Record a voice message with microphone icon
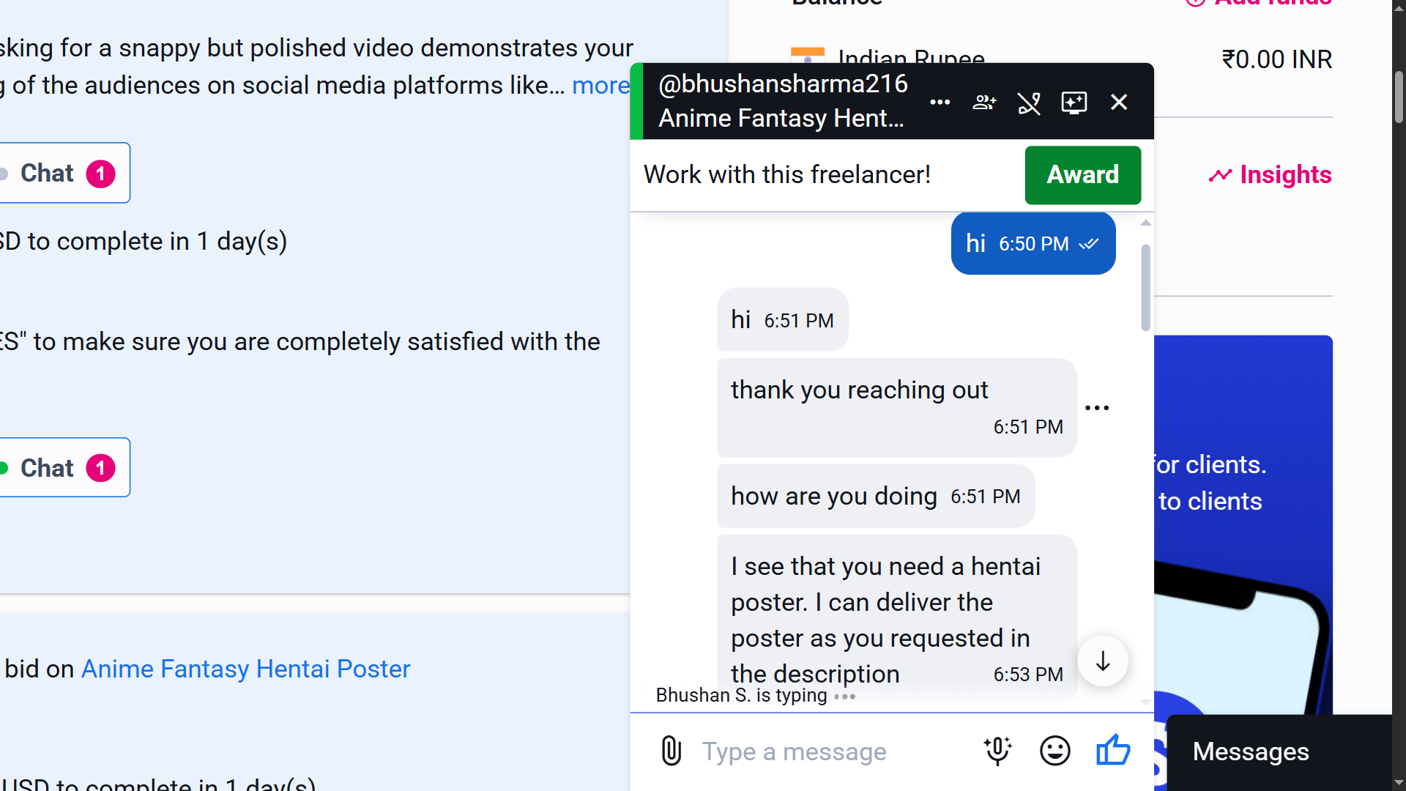Viewport: 1406px width, 791px height. (997, 751)
